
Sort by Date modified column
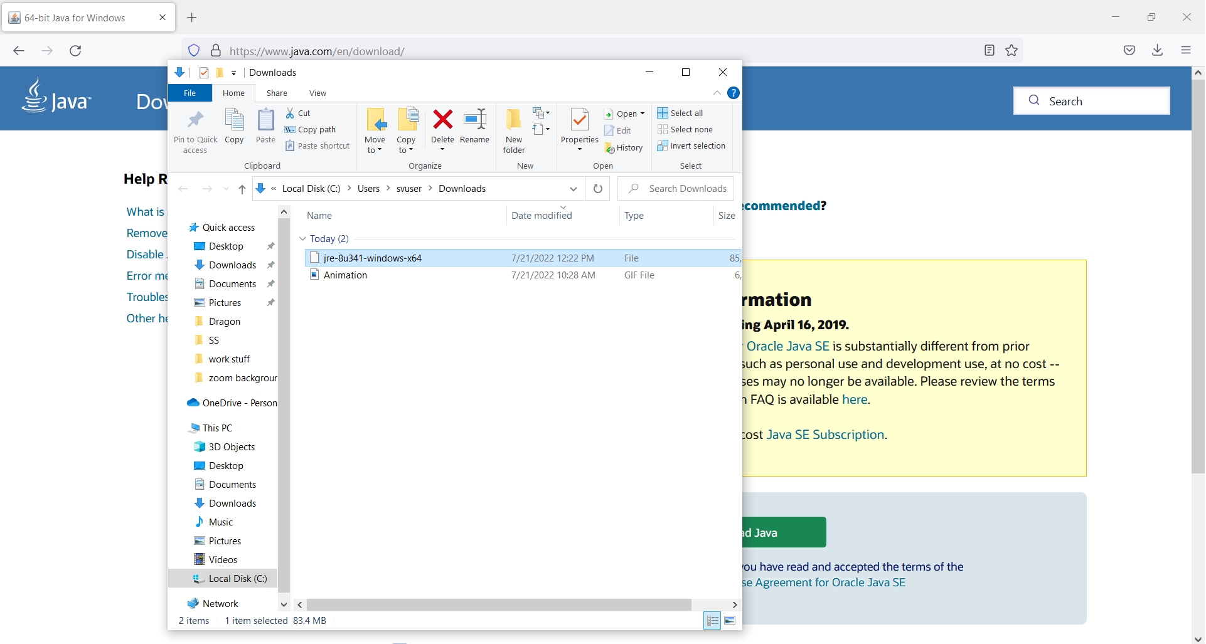point(542,215)
